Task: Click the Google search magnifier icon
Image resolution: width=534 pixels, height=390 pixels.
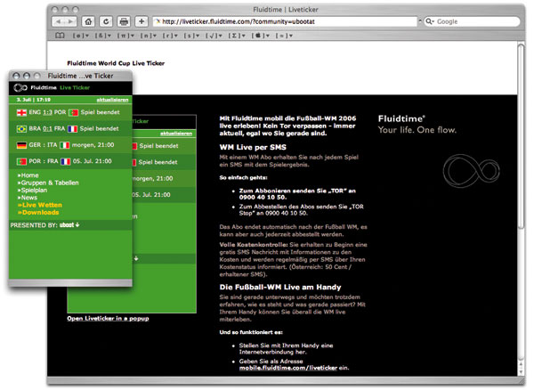Action: 430,21
